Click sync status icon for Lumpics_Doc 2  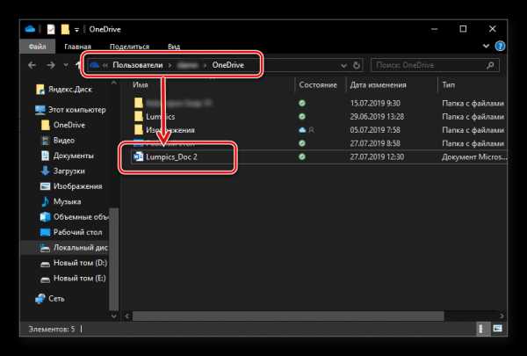302,156
